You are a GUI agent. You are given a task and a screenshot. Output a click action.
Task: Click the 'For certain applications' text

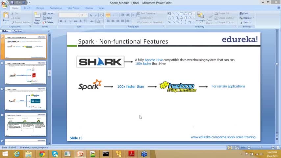tap(228, 86)
